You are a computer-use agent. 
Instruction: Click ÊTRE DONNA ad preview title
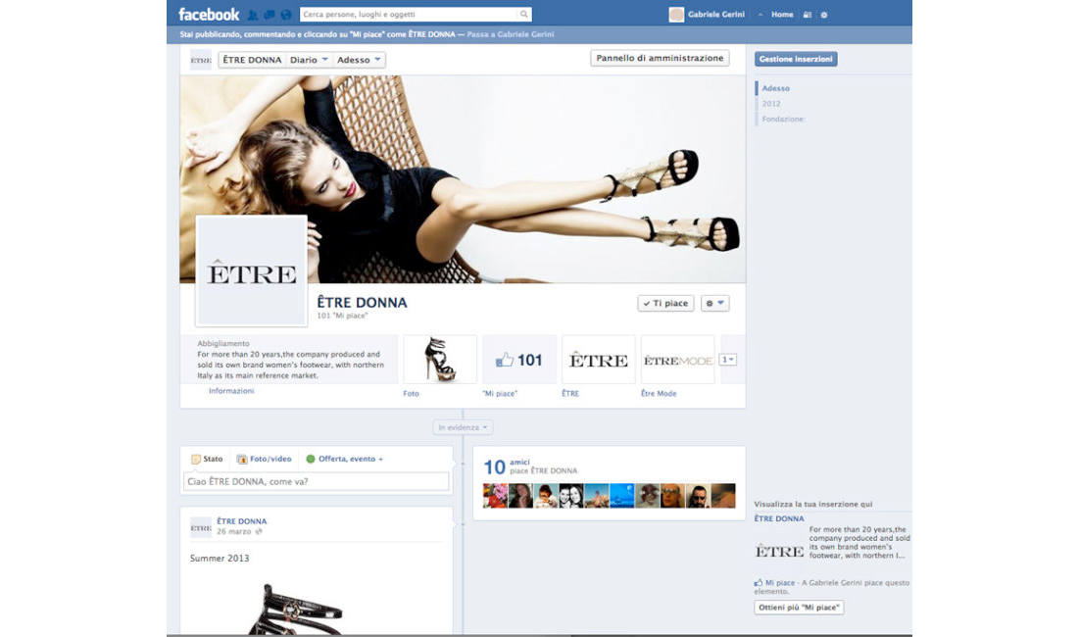point(779,518)
